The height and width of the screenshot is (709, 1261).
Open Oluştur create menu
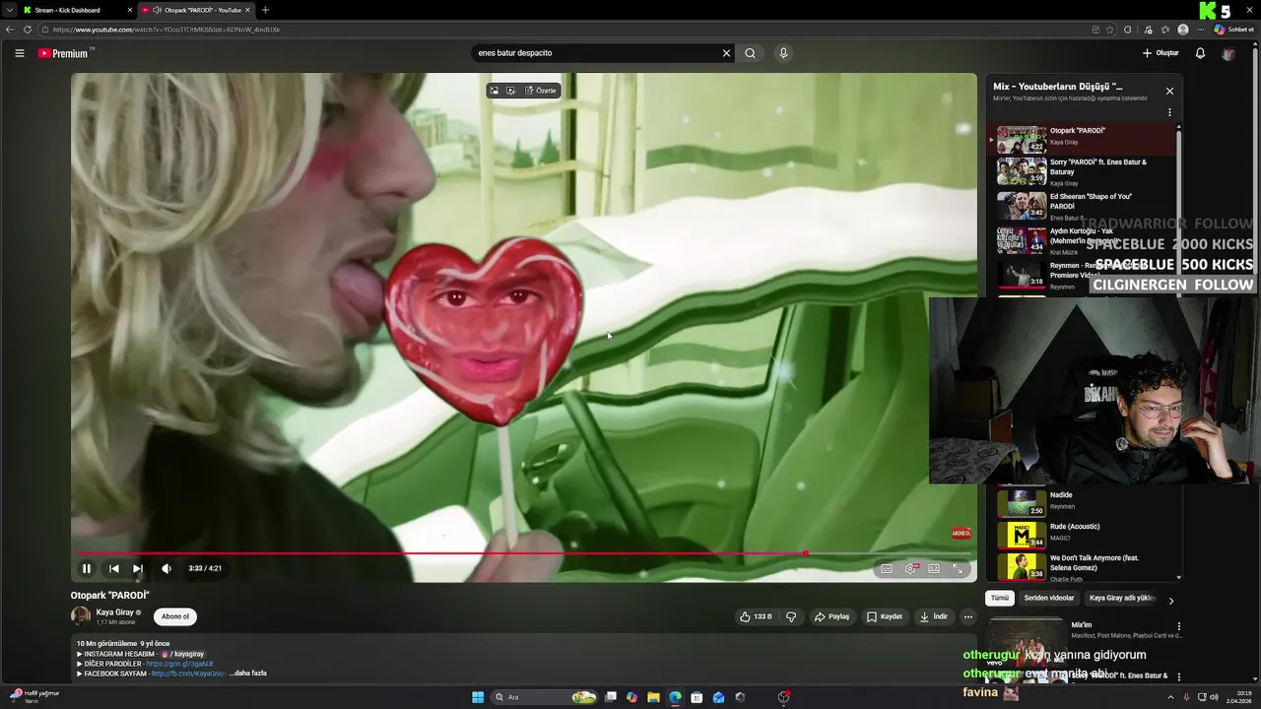tap(1161, 53)
